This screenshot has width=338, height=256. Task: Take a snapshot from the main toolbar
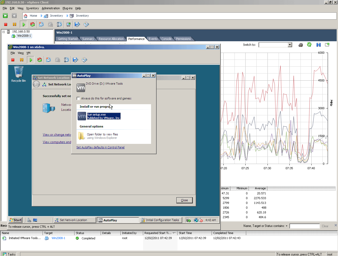tap(41, 24)
